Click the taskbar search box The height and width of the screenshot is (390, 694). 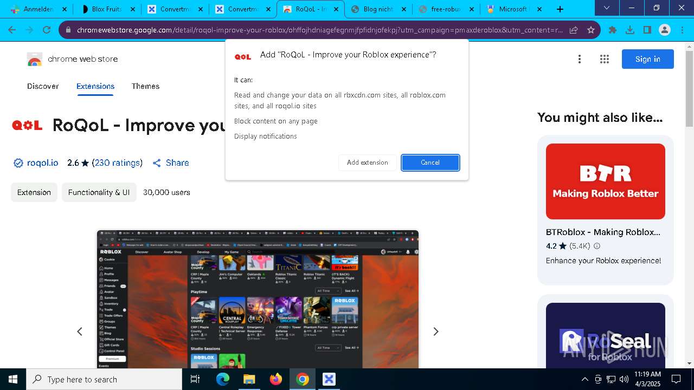pos(104,379)
